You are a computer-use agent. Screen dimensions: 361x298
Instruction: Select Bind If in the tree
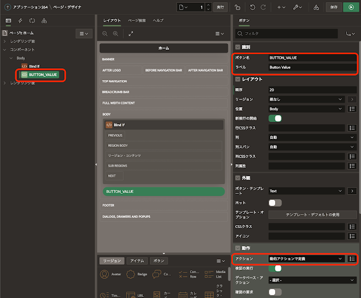point(34,67)
